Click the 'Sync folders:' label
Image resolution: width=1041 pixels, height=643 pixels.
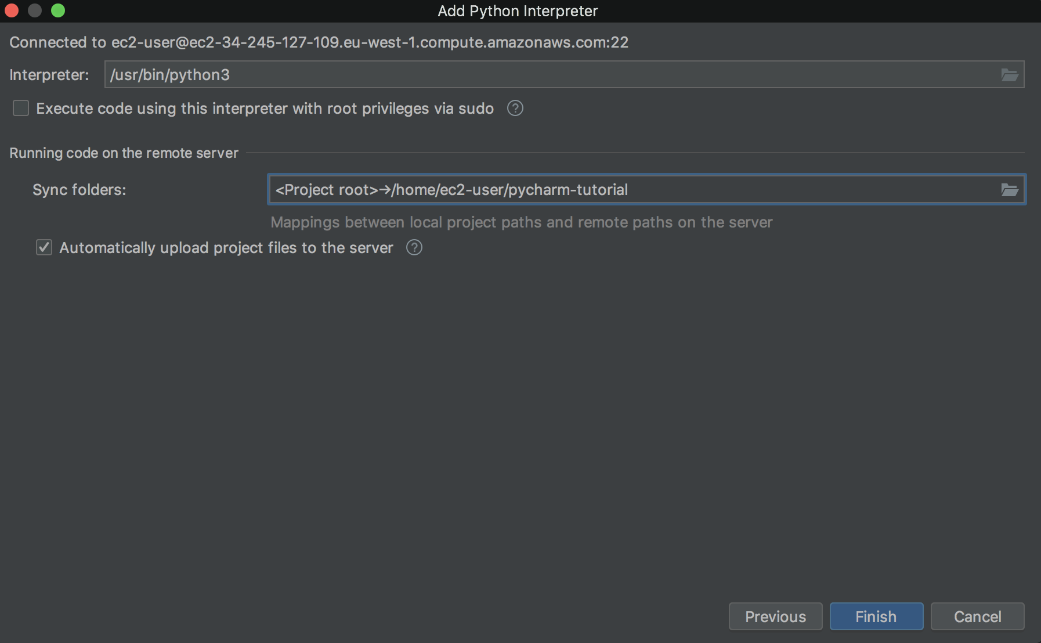tap(79, 190)
